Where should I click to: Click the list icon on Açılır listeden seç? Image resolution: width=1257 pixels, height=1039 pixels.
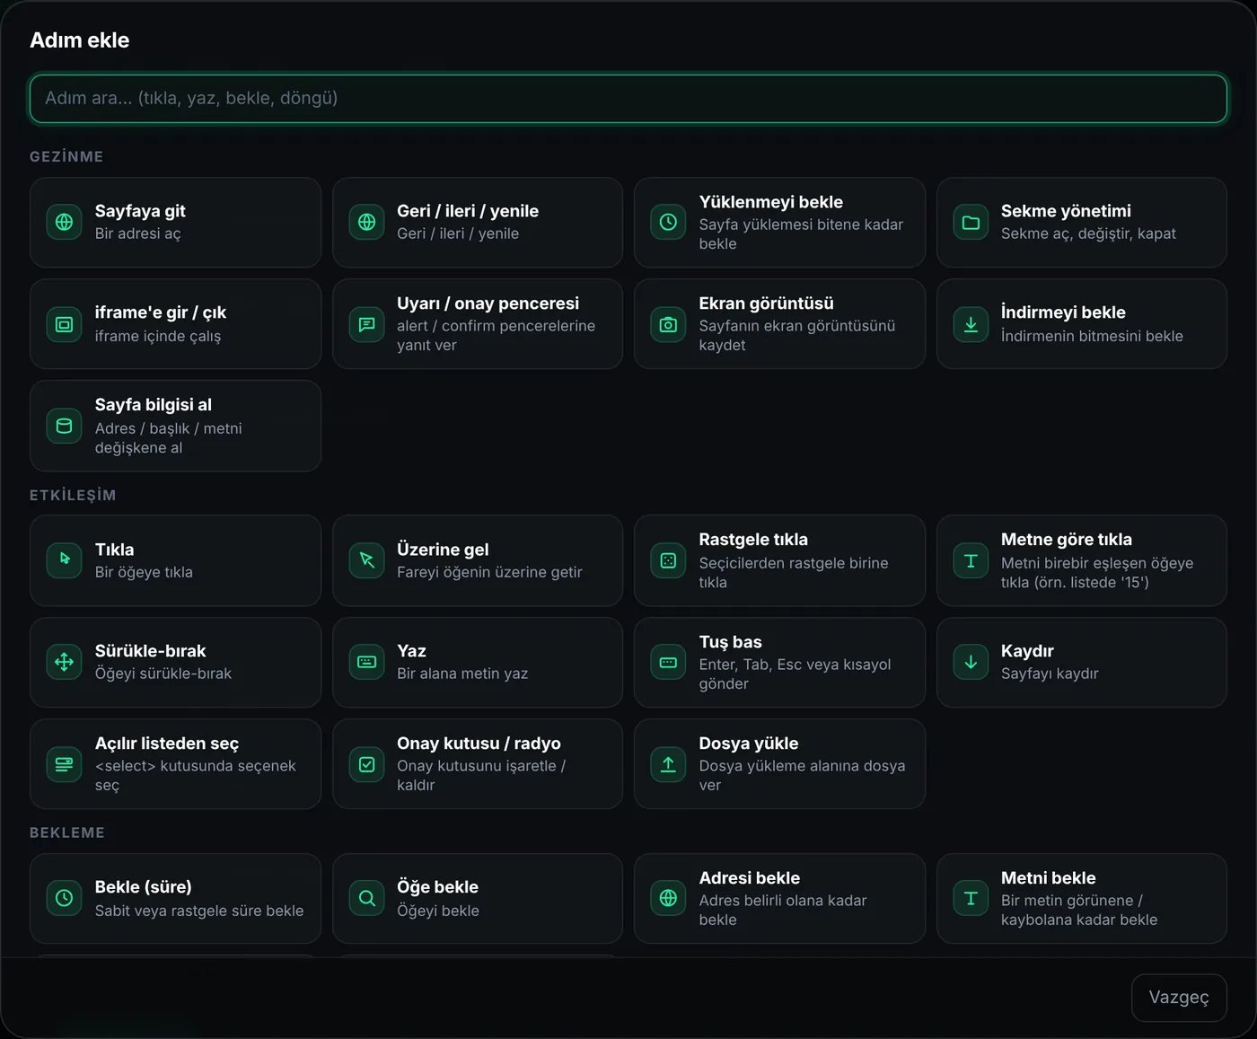[x=64, y=764]
